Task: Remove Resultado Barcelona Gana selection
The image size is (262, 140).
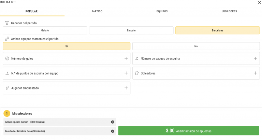Action: coord(113,131)
